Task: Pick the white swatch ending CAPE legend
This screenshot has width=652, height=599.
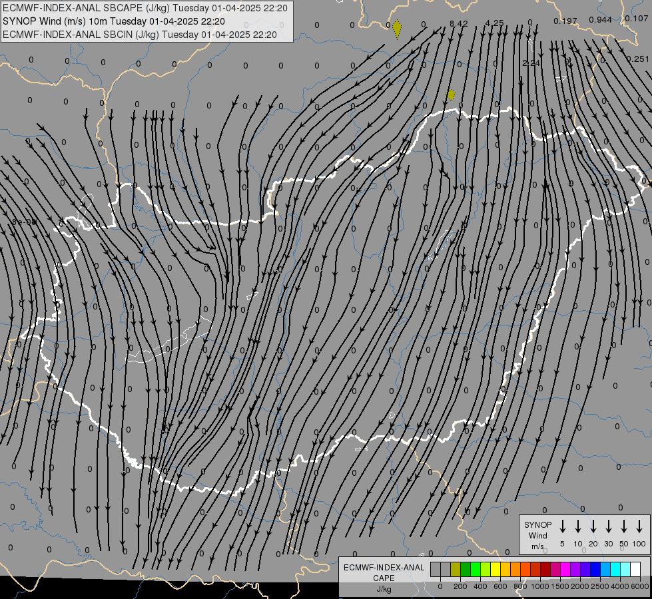Action: (x=635, y=569)
